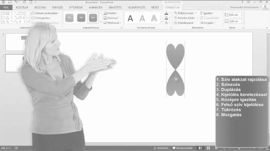The height and width of the screenshot is (151, 270).
Task: Choose the arrow line shape
Action: pyautogui.click(x=16, y=13)
